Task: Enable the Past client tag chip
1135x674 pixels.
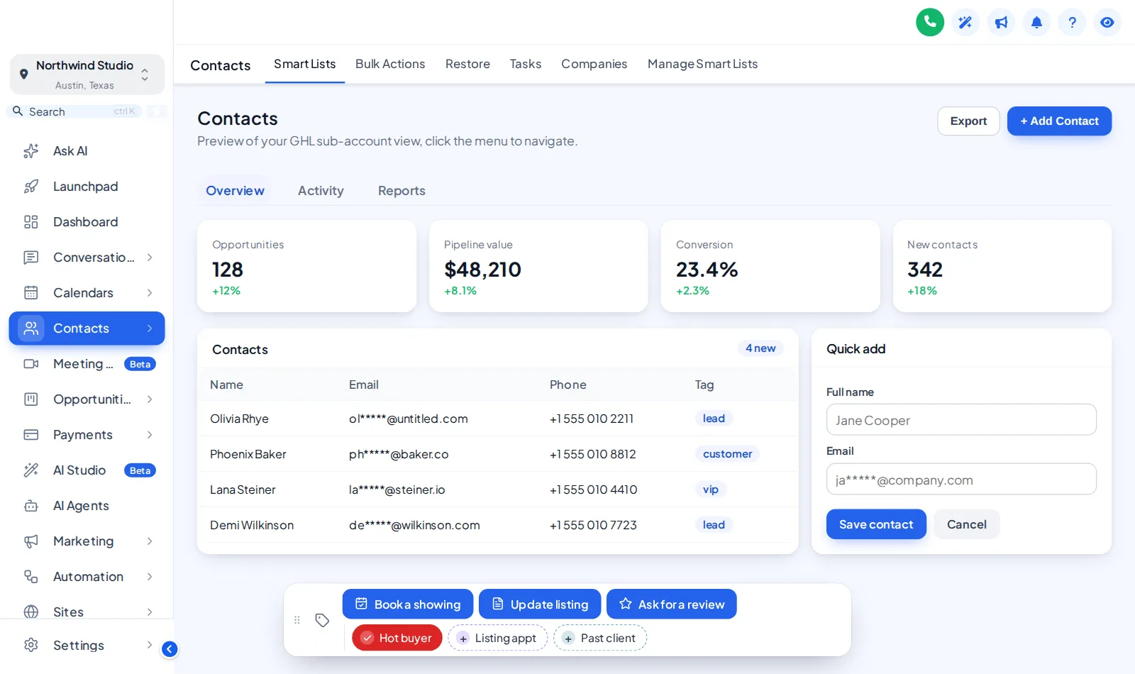Action: pyautogui.click(x=600, y=638)
